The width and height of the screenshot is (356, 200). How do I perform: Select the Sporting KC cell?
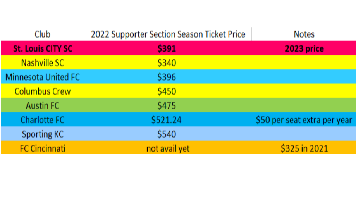tap(43, 134)
